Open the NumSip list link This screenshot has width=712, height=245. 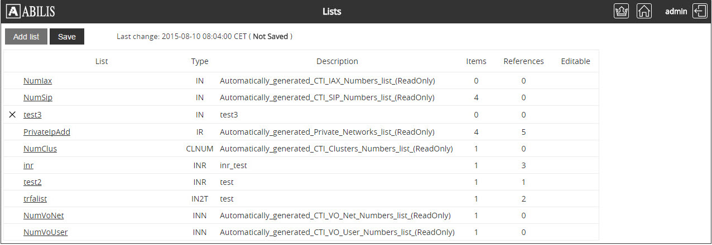pyautogui.click(x=38, y=97)
